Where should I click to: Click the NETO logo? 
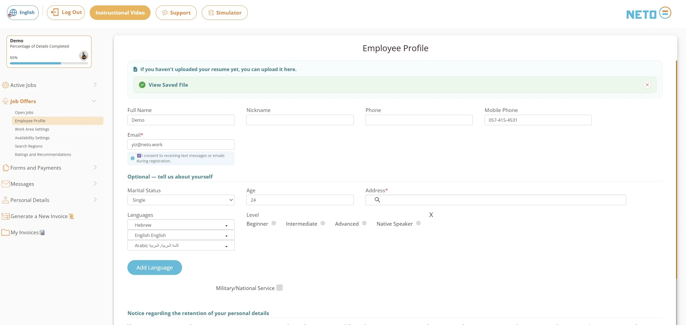(649, 13)
